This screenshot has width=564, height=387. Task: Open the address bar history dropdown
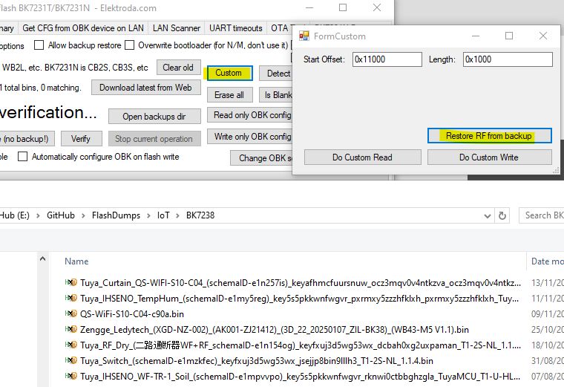(487, 216)
